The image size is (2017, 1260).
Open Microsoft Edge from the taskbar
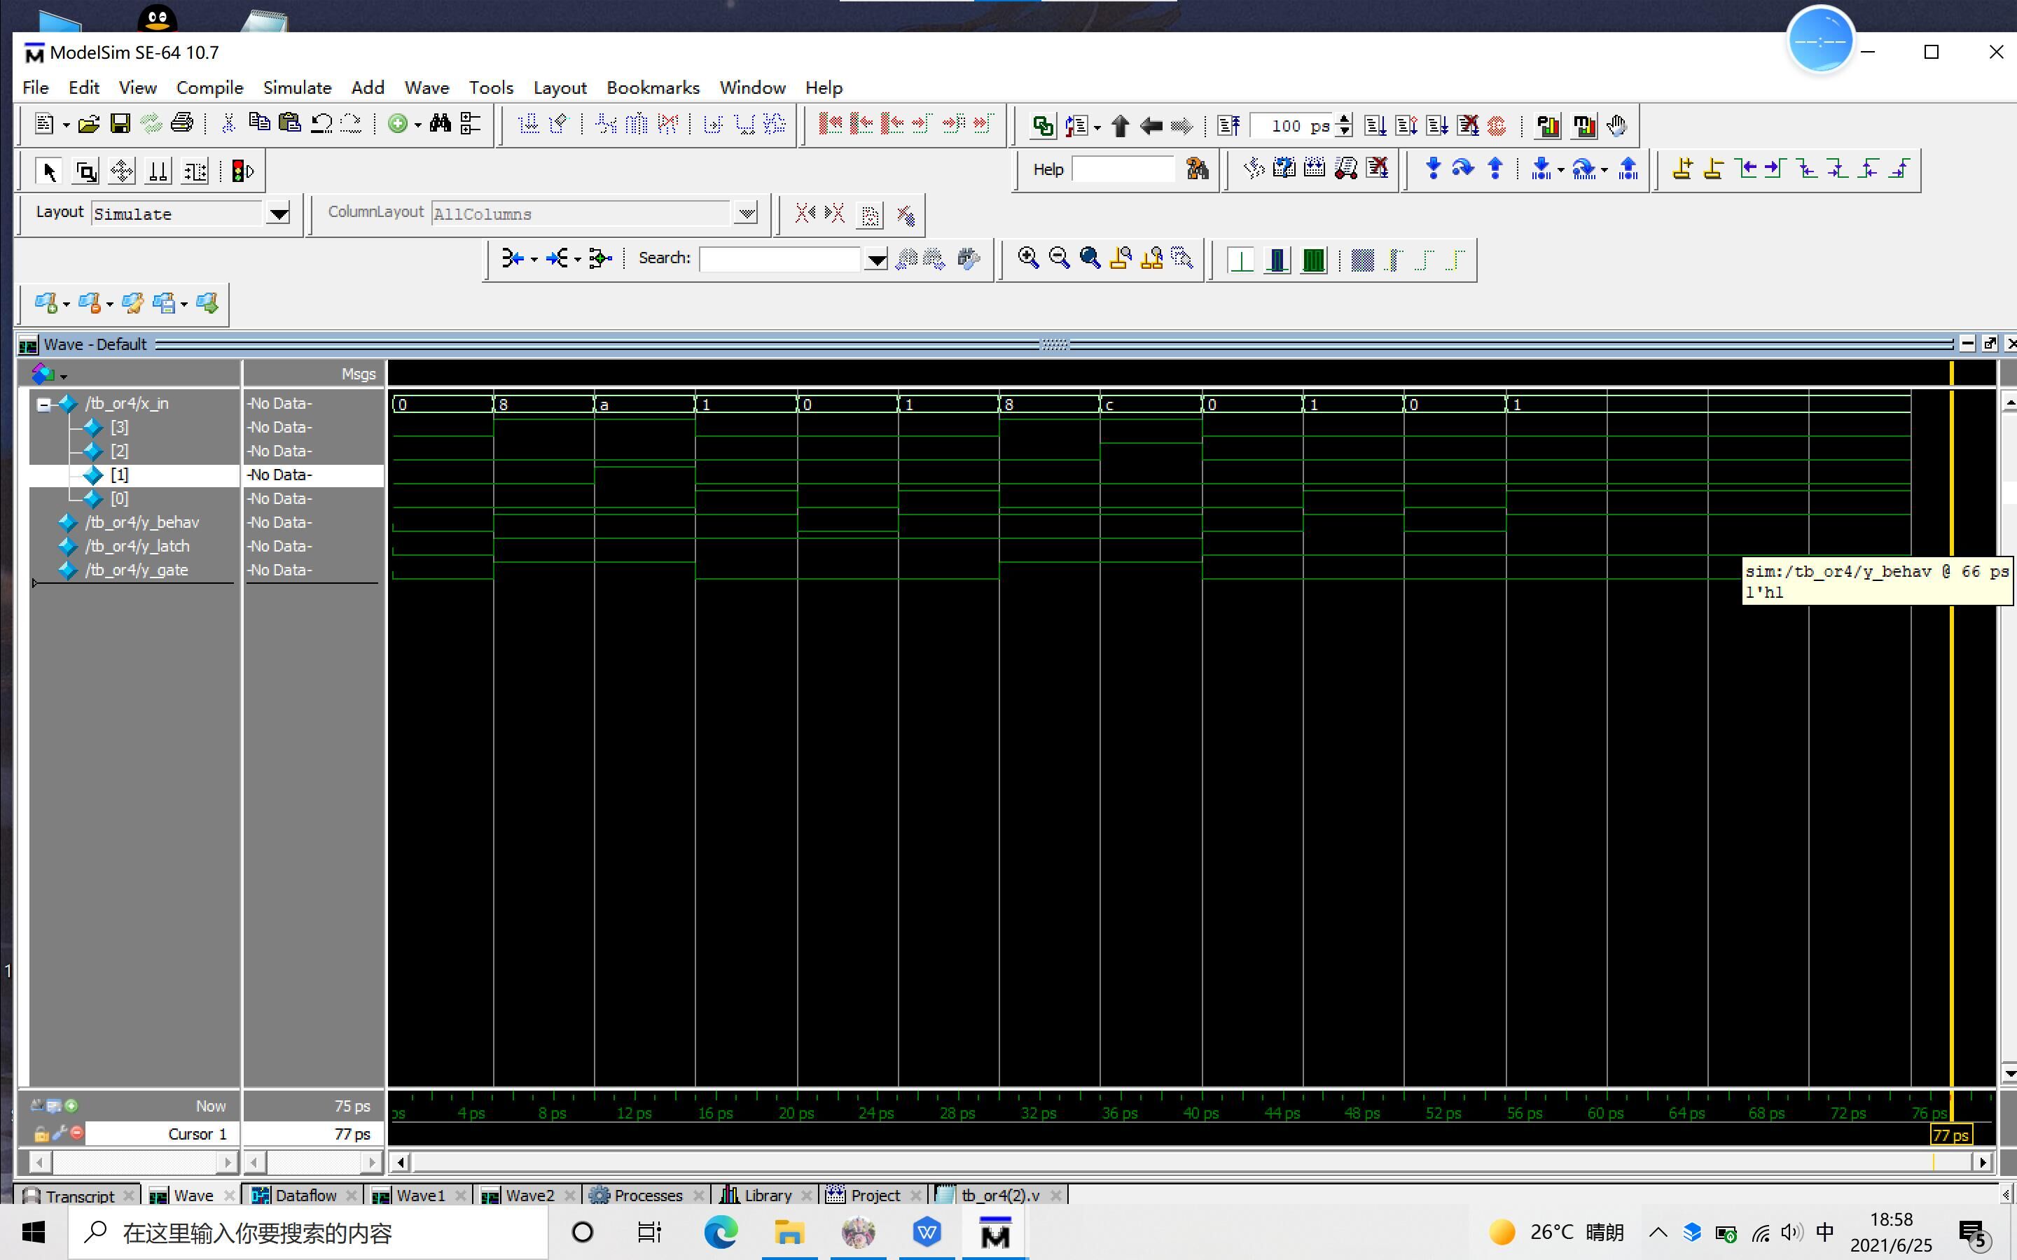point(721,1232)
